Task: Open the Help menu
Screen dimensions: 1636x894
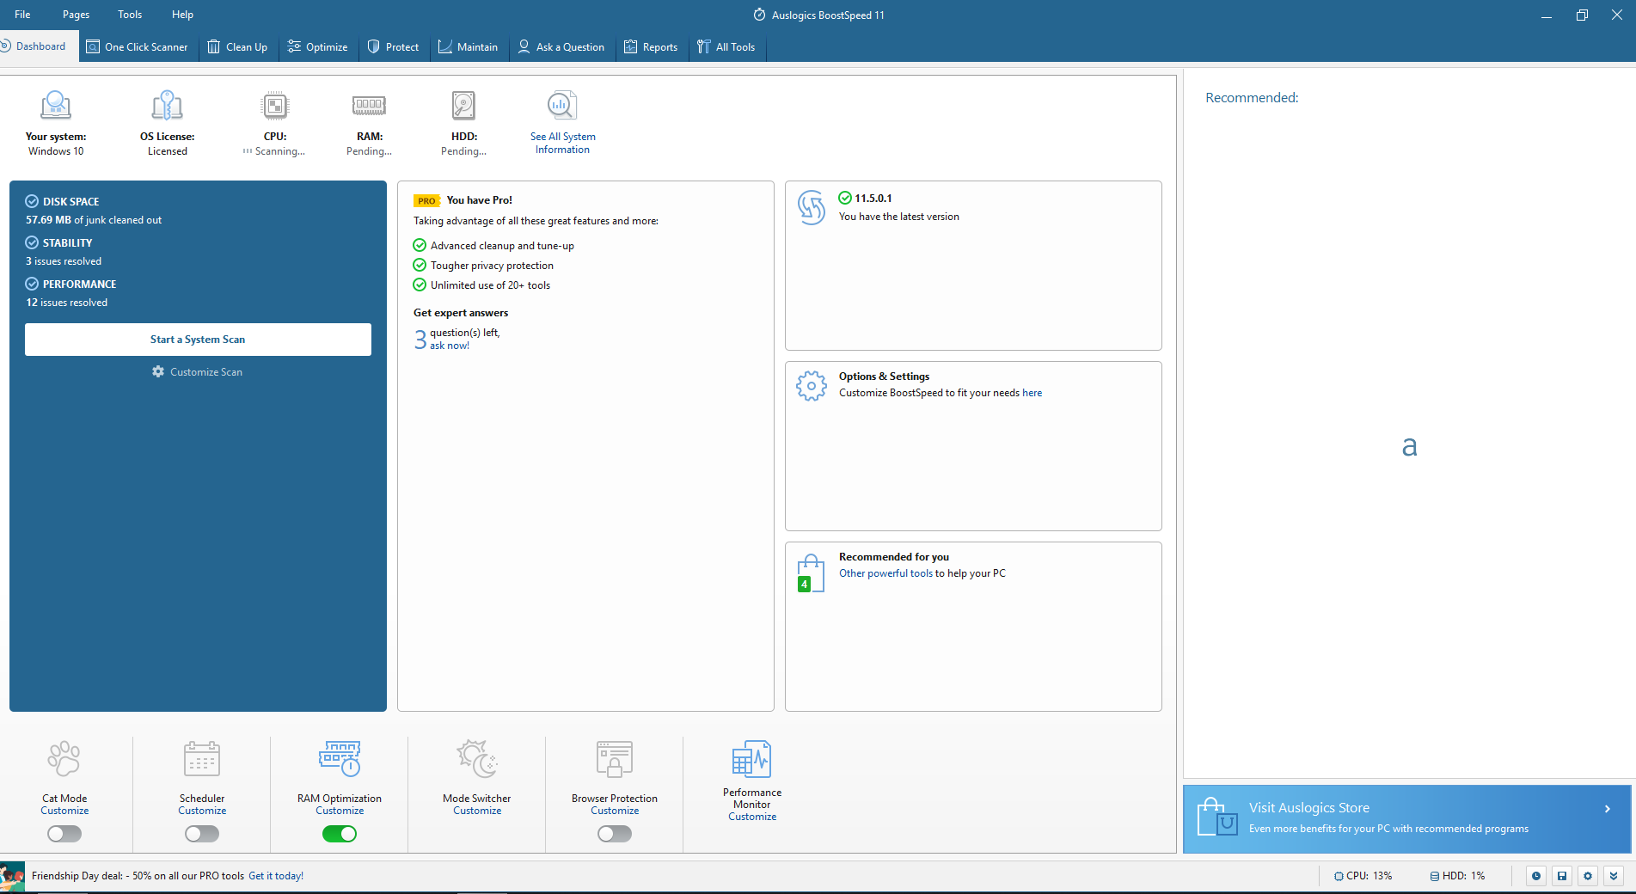Action: [x=182, y=15]
